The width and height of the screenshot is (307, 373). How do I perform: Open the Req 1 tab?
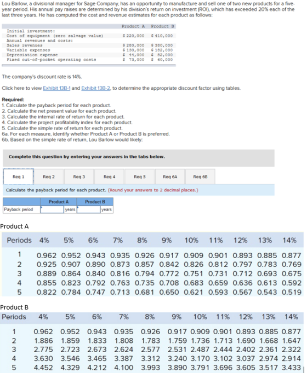(18, 177)
